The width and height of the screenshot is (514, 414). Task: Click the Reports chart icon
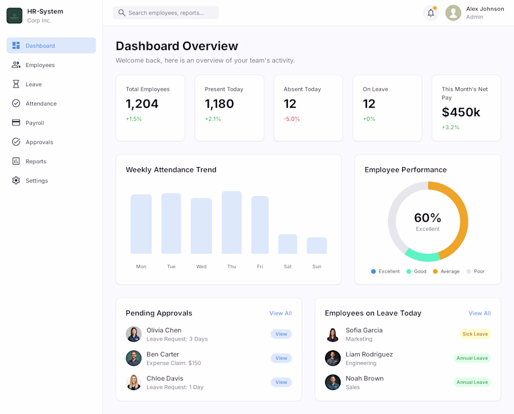coord(16,161)
